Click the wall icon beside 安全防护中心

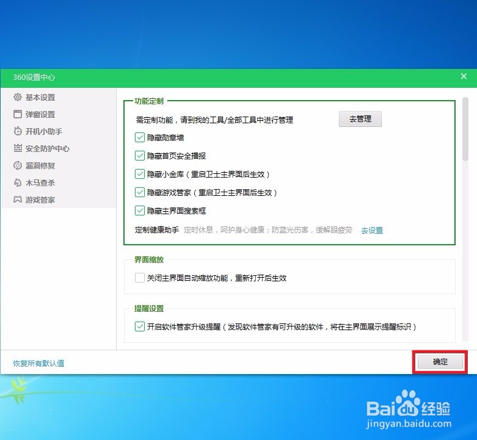pos(18,148)
